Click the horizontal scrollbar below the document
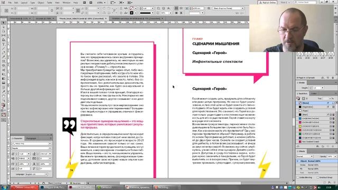 pyautogui.click(x=180, y=183)
